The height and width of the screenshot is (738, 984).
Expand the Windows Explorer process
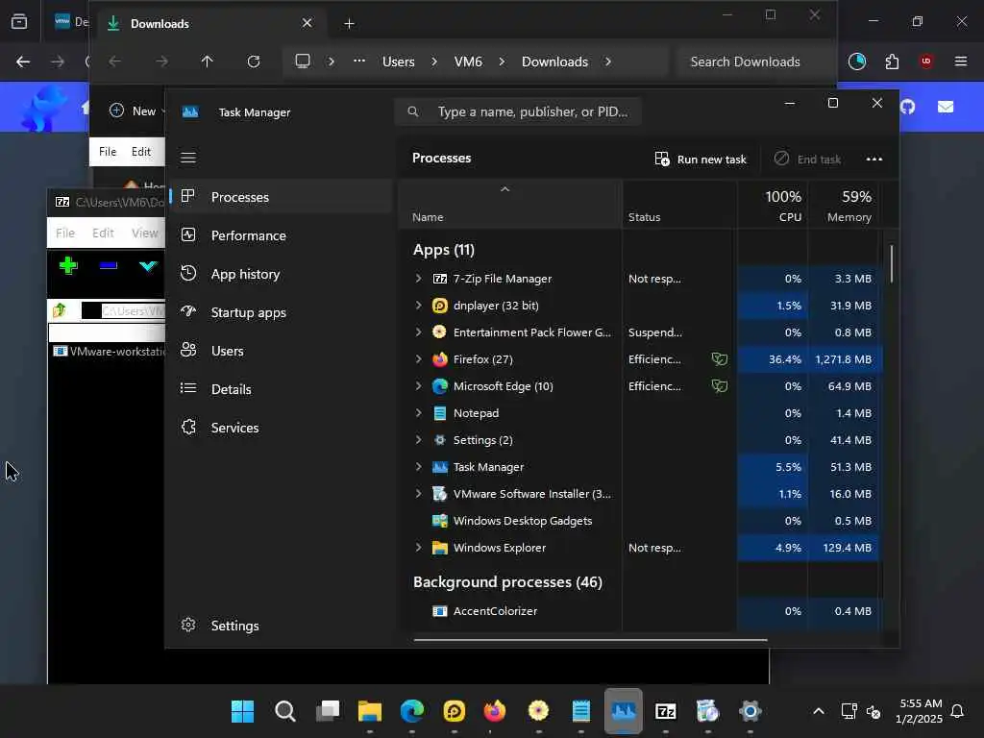click(x=419, y=547)
